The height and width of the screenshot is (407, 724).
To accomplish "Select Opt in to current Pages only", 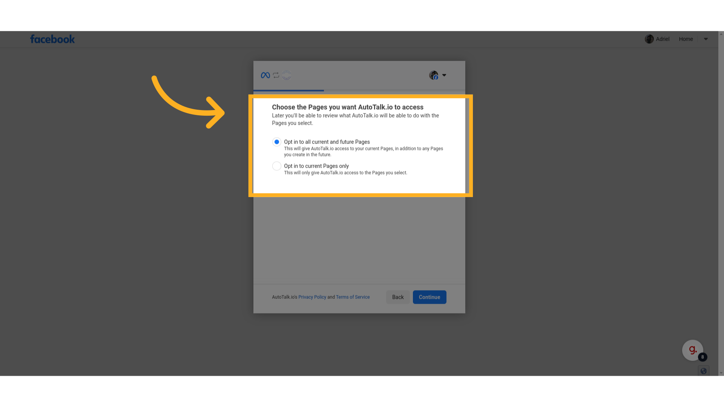I will point(277,166).
